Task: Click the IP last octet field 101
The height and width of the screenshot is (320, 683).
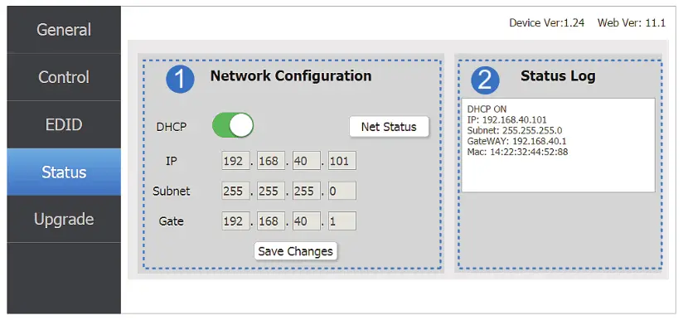Action: click(342, 161)
